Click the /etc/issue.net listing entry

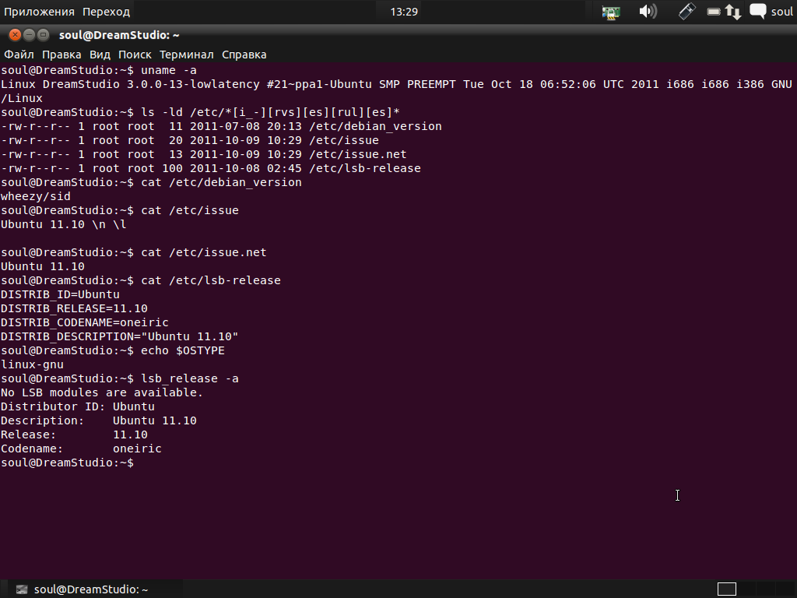(358, 154)
